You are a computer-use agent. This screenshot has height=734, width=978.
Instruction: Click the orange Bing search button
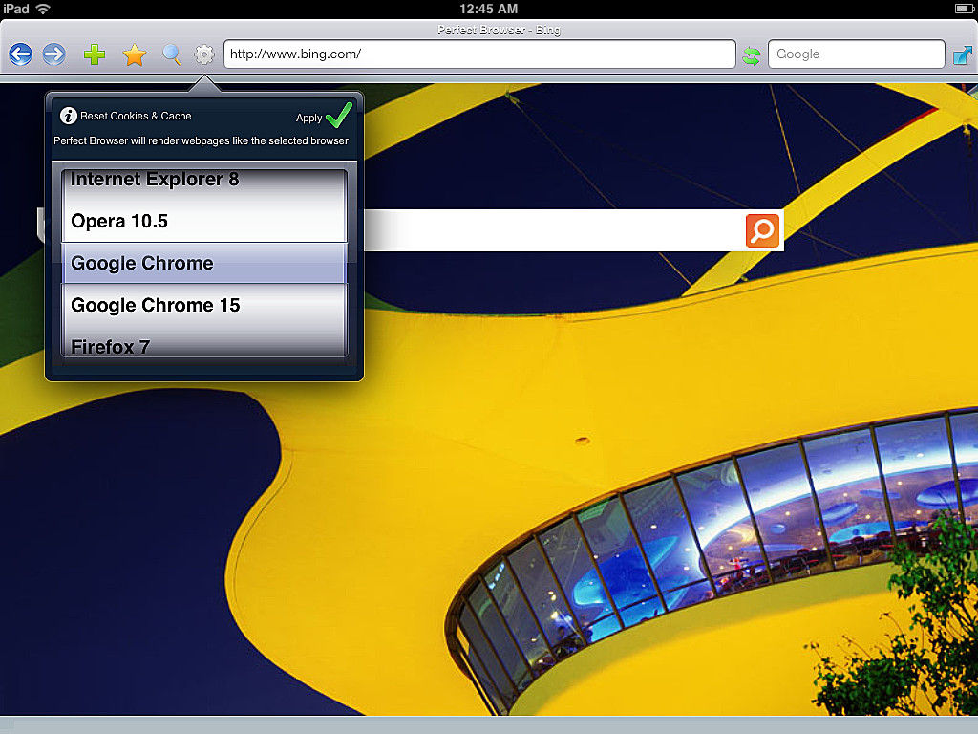point(762,230)
